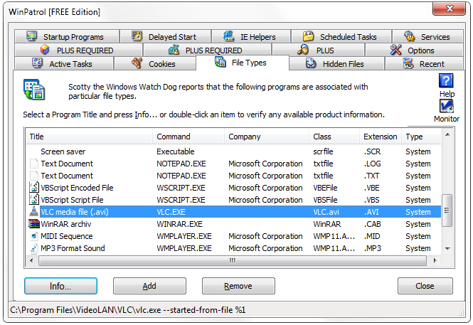Click the Monitor checkmark icon
Screen dimensions: 473x325
[447, 106]
